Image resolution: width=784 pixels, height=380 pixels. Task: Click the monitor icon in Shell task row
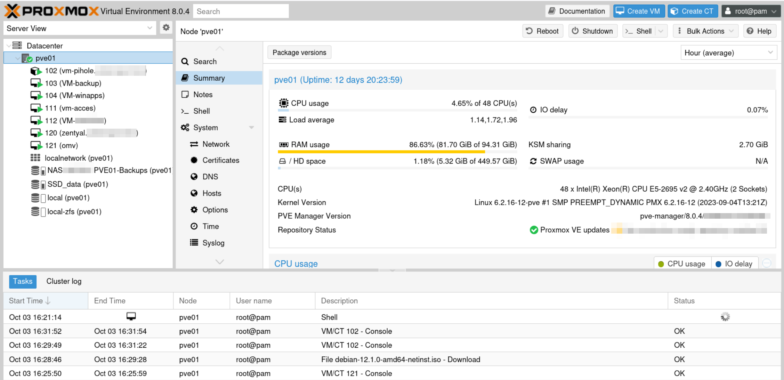pos(131,316)
